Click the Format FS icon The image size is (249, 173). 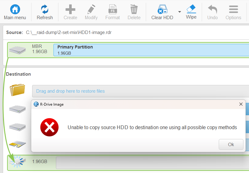[112, 9]
